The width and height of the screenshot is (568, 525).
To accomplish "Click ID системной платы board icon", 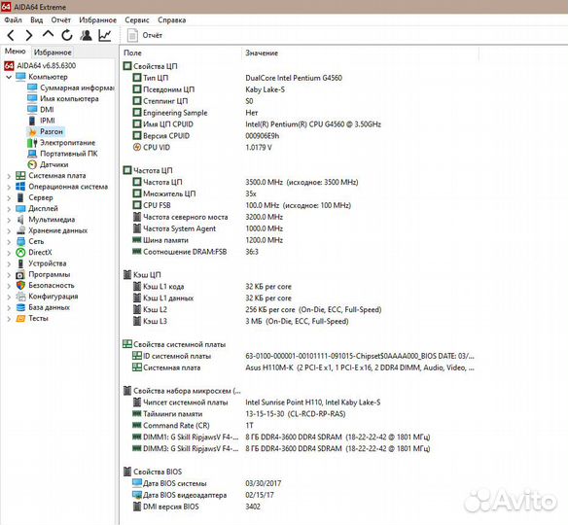I will click(137, 356).
